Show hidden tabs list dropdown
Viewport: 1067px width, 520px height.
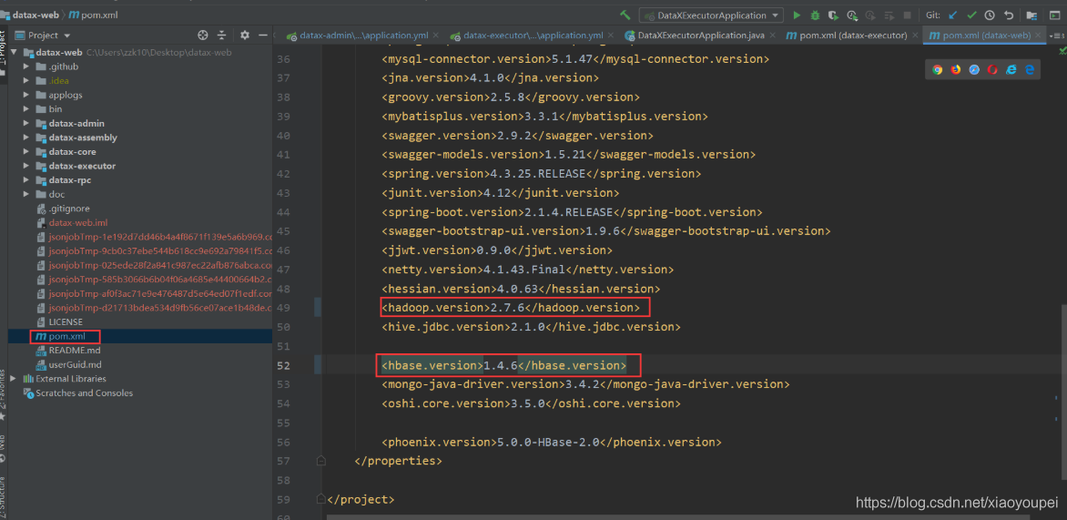(1057, 36)
